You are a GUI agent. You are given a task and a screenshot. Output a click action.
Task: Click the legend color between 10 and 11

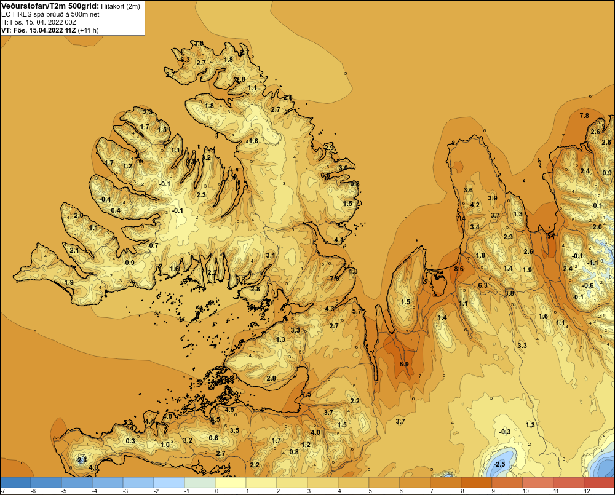[x=538, y=483]
